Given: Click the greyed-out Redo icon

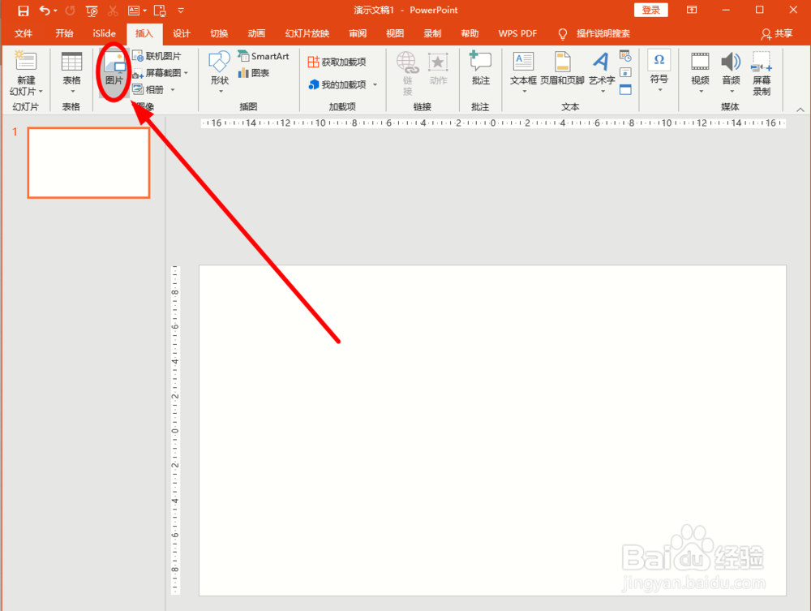Looking at the screenshot, I should (70, 11).
